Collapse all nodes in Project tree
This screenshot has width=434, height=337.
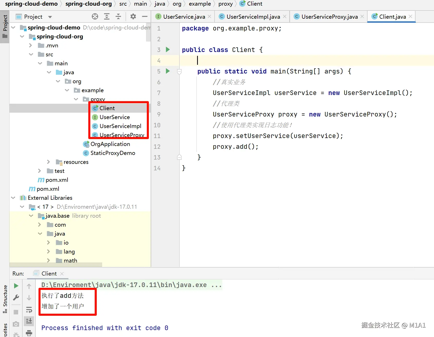click(x=118, y=17)
